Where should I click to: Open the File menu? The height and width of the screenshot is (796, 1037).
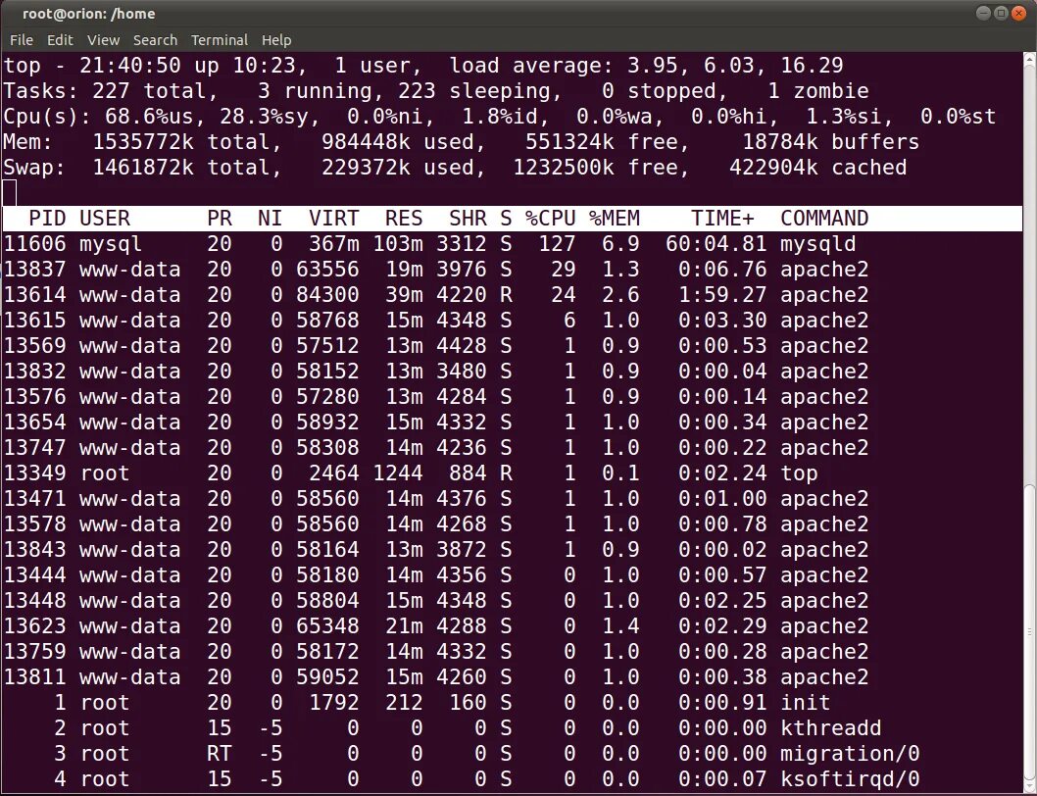click(x=22, y=39)
